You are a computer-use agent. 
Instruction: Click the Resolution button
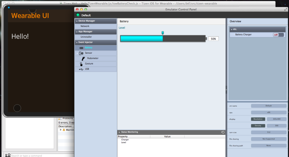[x=258, y=119]
